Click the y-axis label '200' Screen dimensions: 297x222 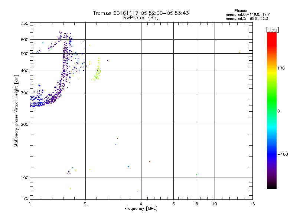tap(25, 124)
